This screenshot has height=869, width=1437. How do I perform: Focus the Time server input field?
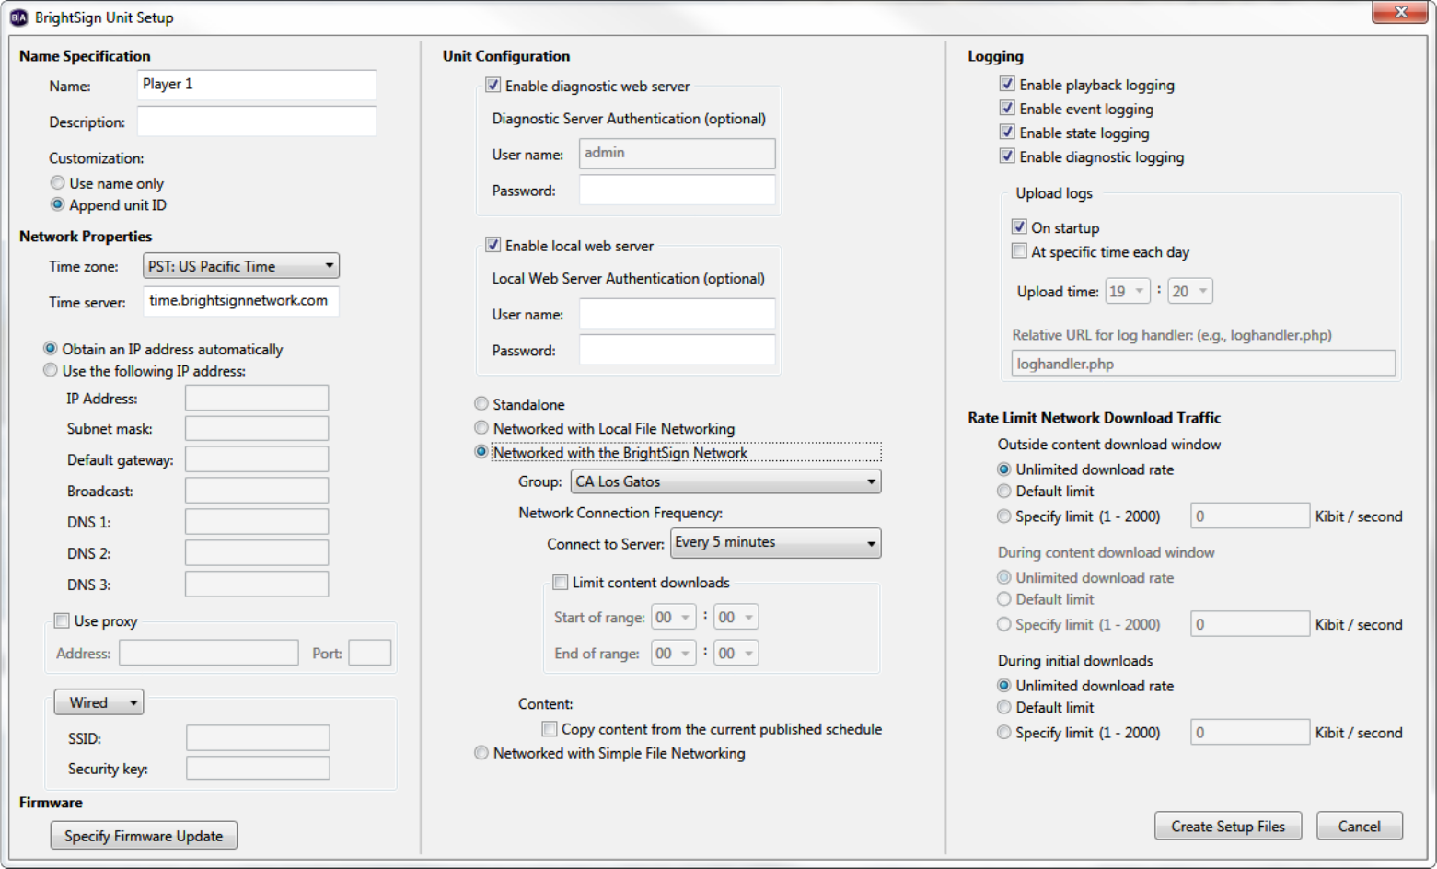click(241, 301)
